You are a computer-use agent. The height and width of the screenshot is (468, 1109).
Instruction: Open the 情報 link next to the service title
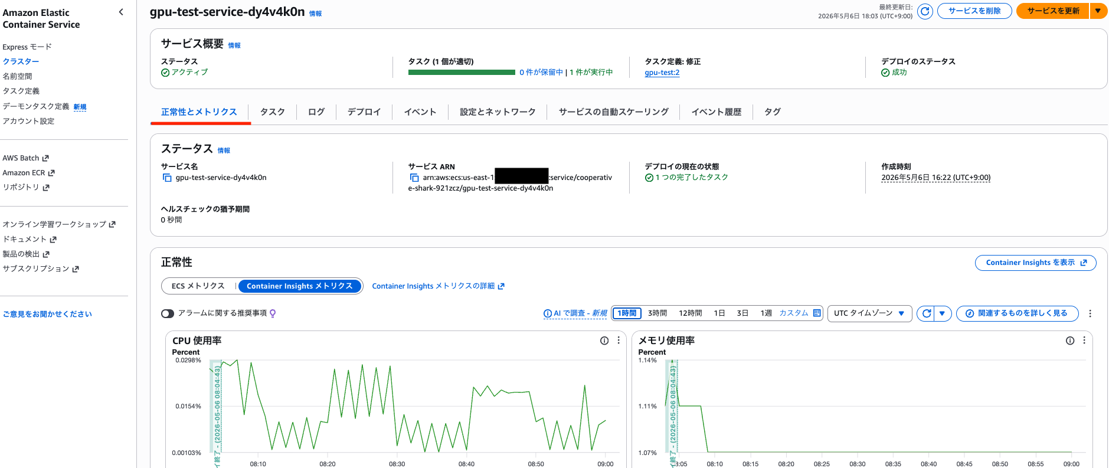(x=316, y=14)
